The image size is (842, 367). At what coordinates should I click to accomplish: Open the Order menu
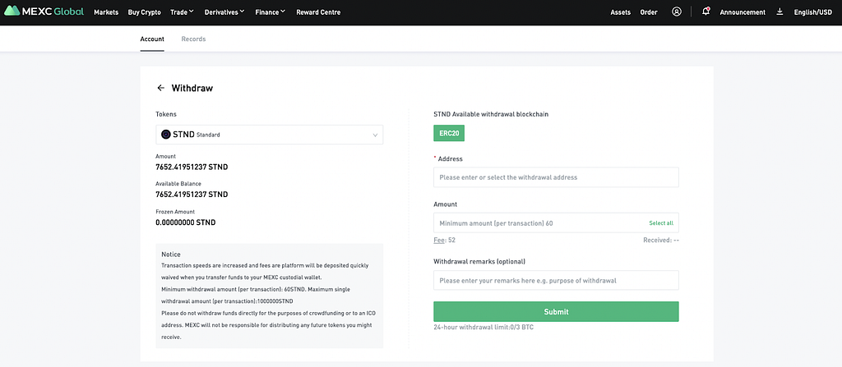click(649, 12)
